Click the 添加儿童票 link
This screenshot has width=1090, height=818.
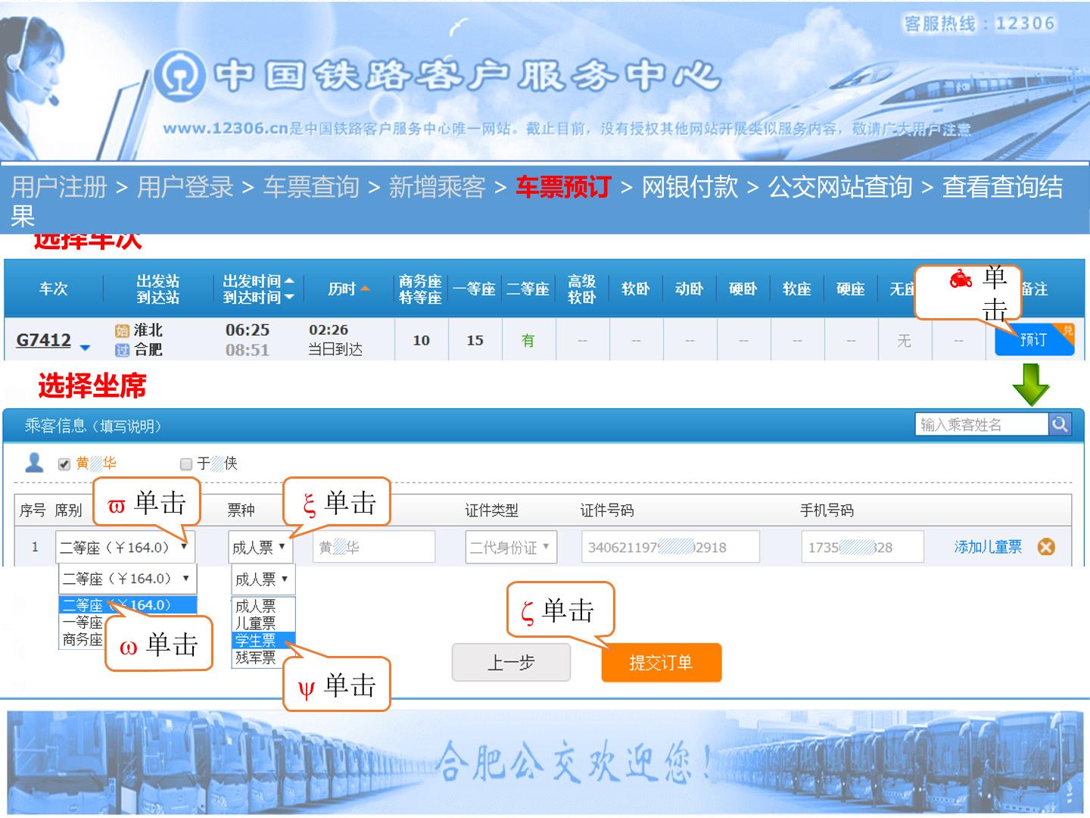click(x=988, y=547)
